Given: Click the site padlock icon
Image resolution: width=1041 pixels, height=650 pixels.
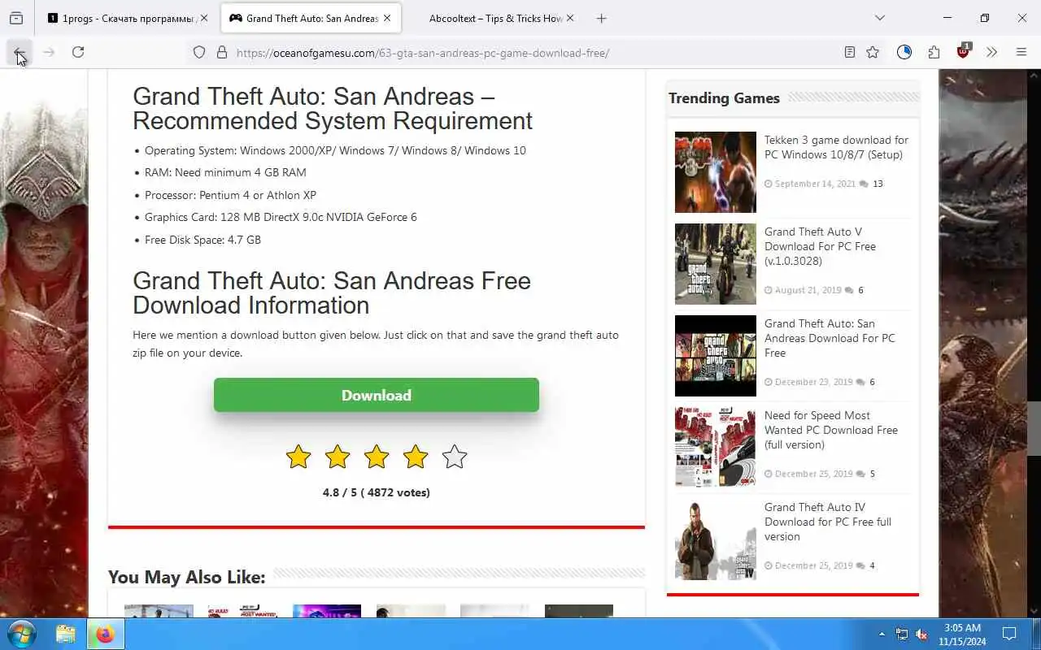Looking at the screenshot, I should pyautogui.click(x=221, y=53).
